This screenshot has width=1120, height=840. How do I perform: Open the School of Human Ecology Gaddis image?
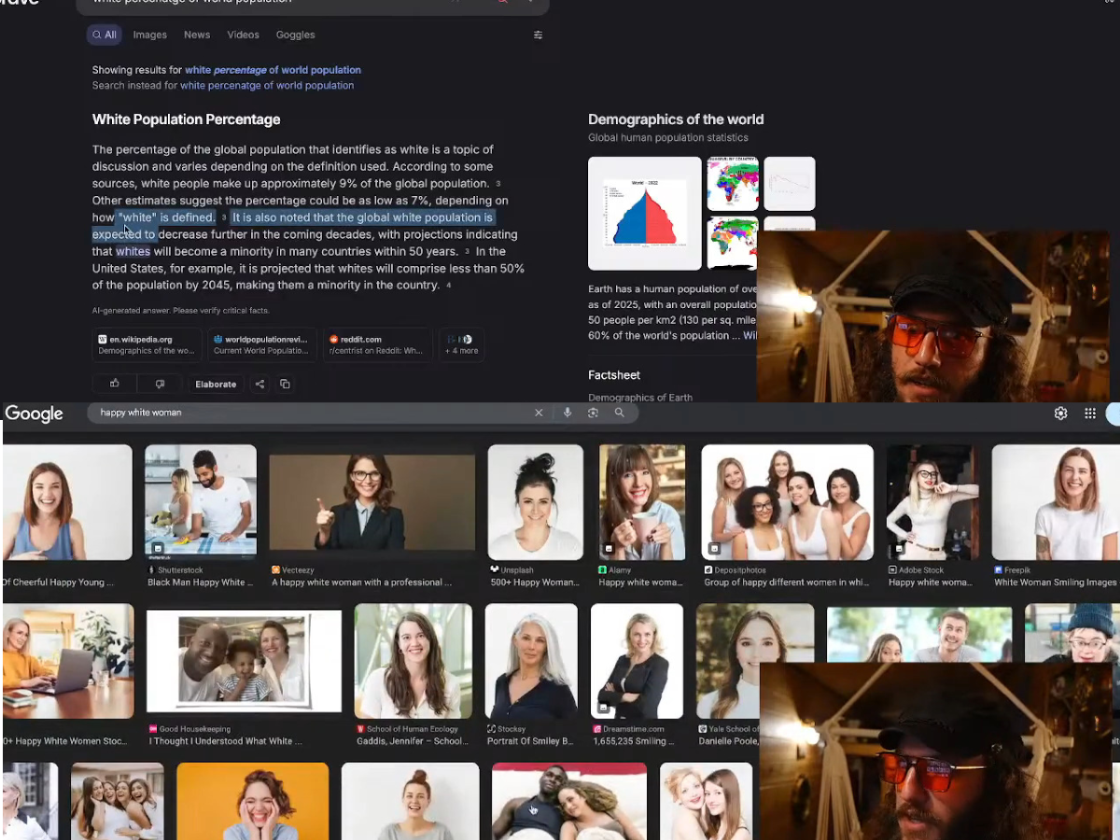[x=413, y=661]
